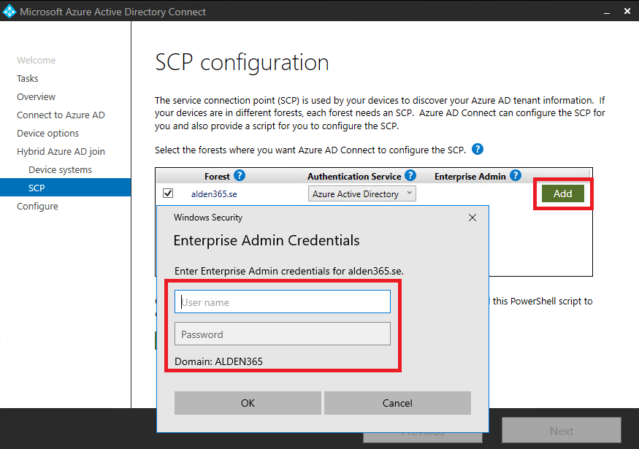Select Device options in sidebar
The height and width of the screenshot is (449, 639).
pyautogui.click(x=48, y=134)
